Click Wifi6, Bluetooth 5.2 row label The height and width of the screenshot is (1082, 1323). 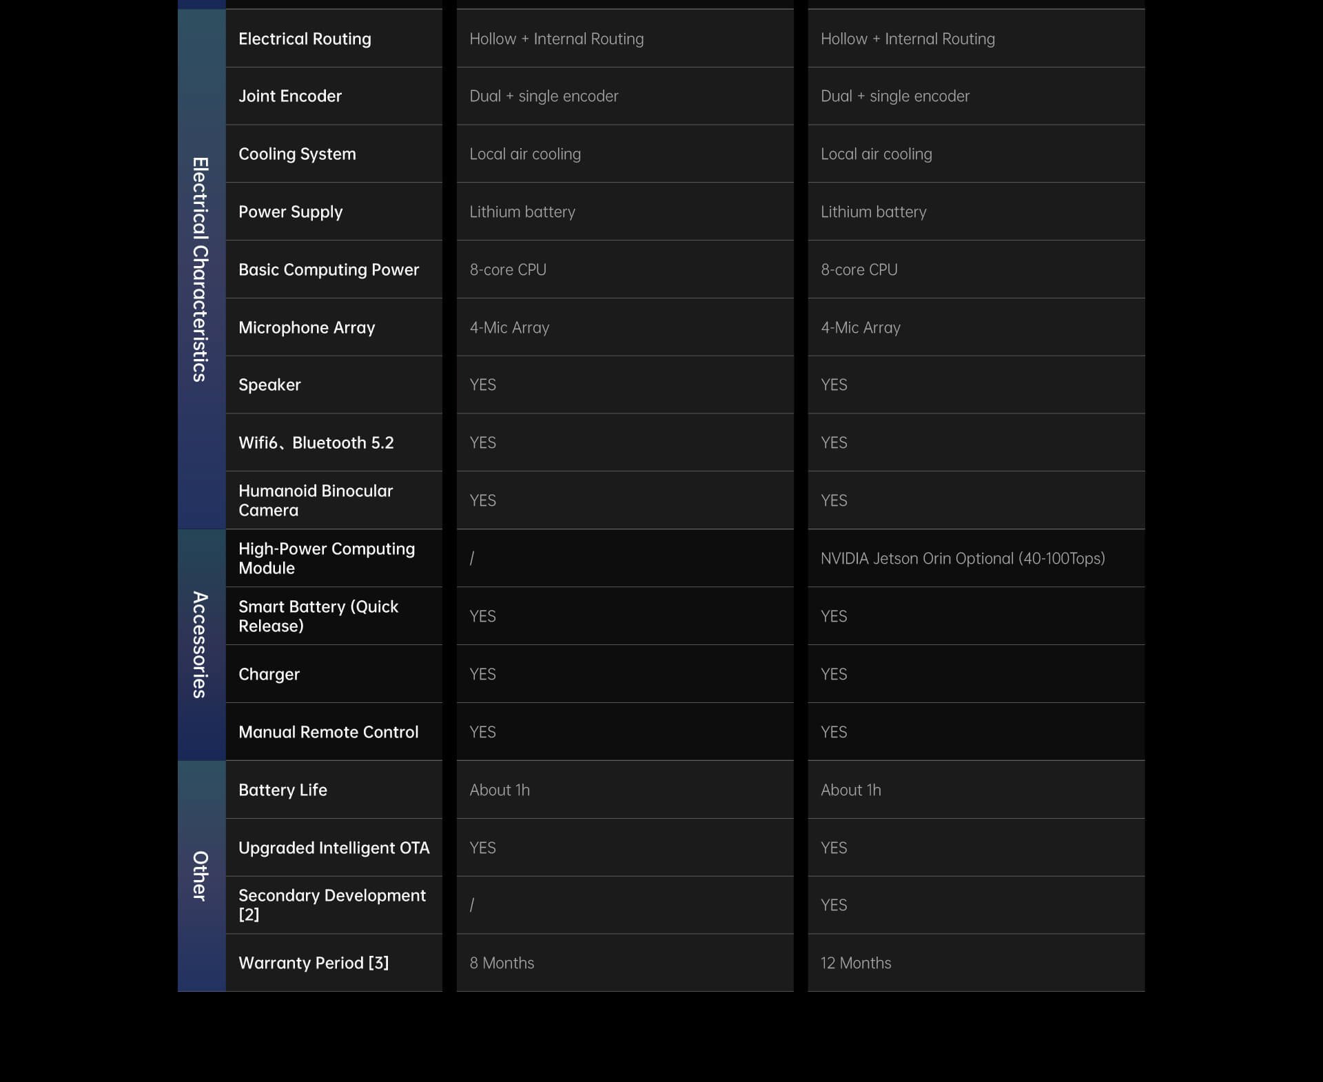pos(316,442)
